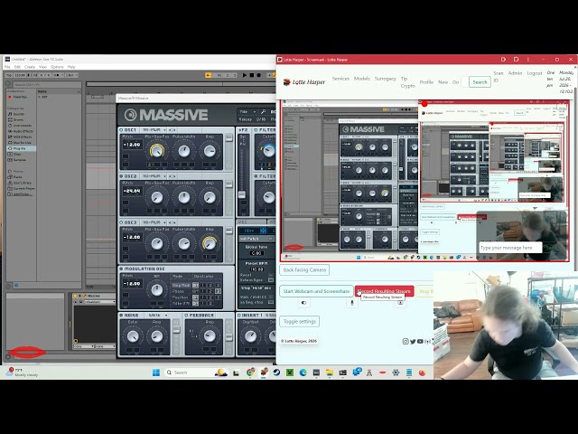578x434 pixels.
Task: Click the Search button on Lotte Harper site
Action: pyautogui.click(x=480, y=82)
